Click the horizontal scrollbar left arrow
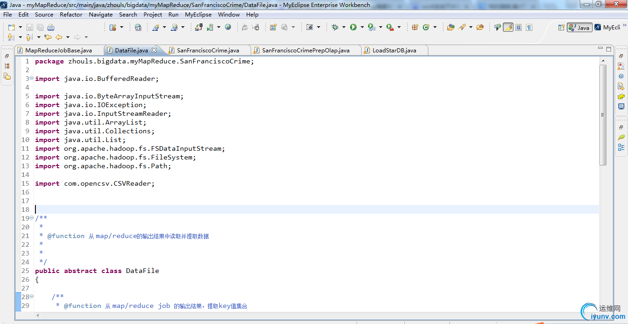 [x=38, y=316]
